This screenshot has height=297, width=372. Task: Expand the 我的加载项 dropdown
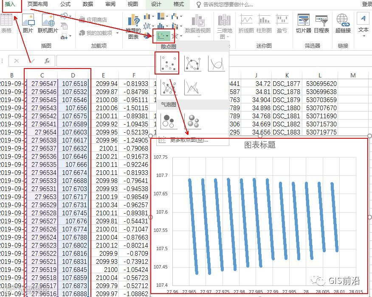[118, 33]
